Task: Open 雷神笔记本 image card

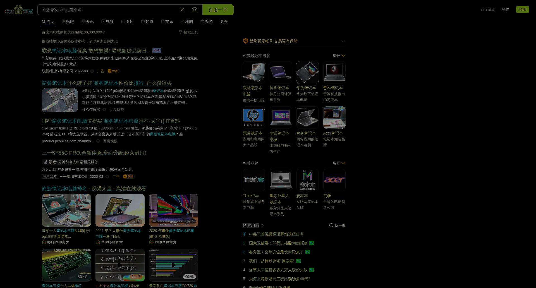Action: click(334, 72)
